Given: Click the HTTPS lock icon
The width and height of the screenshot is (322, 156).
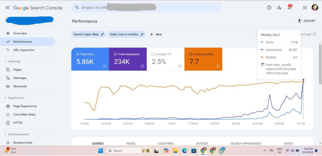Looking at the screenshot, I should tap(8, 123).
